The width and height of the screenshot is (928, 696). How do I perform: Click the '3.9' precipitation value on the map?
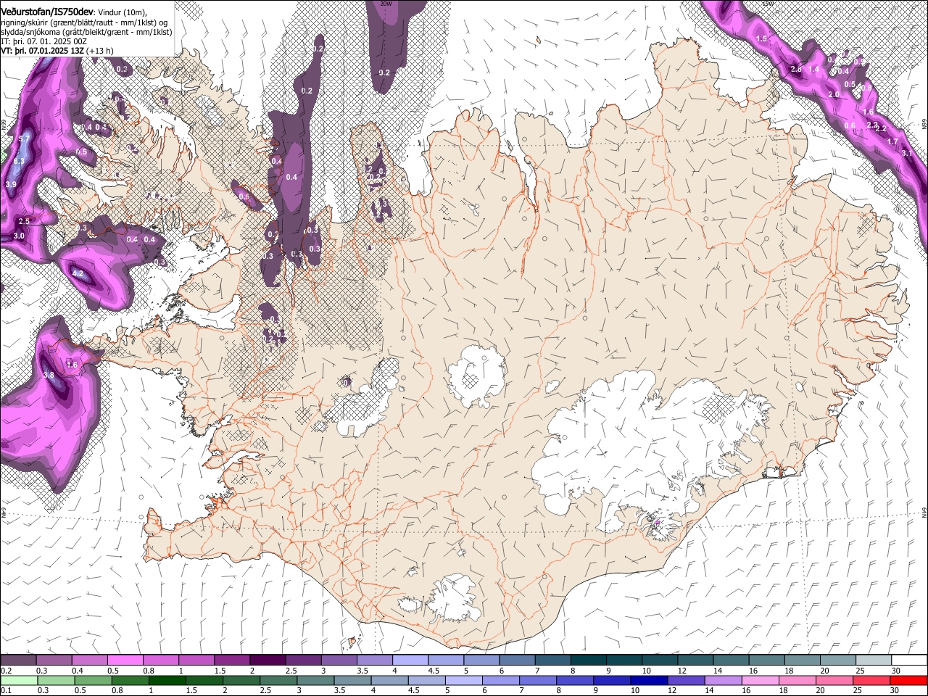point(11,184)
